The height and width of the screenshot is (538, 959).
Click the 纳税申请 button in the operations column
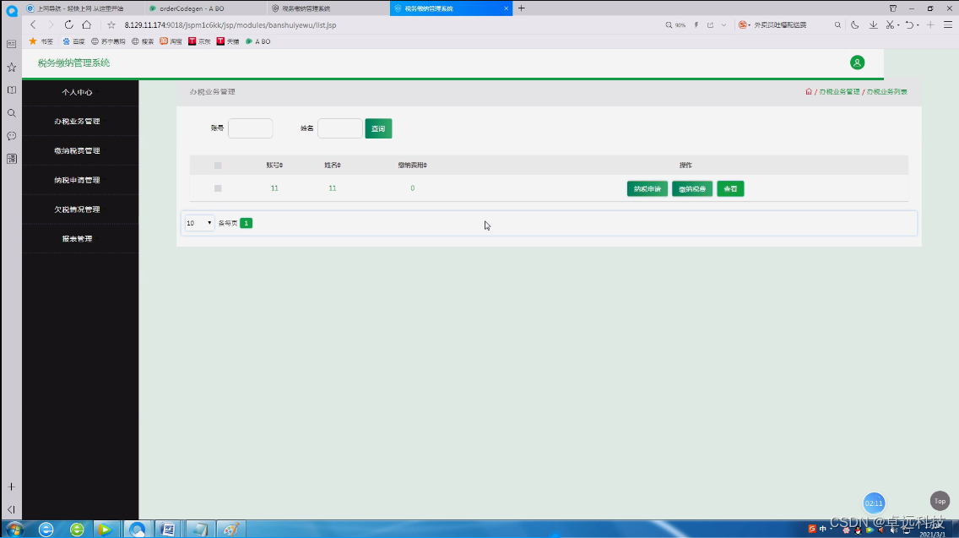647,188
